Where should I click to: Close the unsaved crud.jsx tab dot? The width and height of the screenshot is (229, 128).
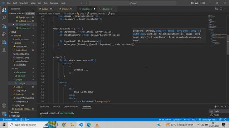pos(94,9)
